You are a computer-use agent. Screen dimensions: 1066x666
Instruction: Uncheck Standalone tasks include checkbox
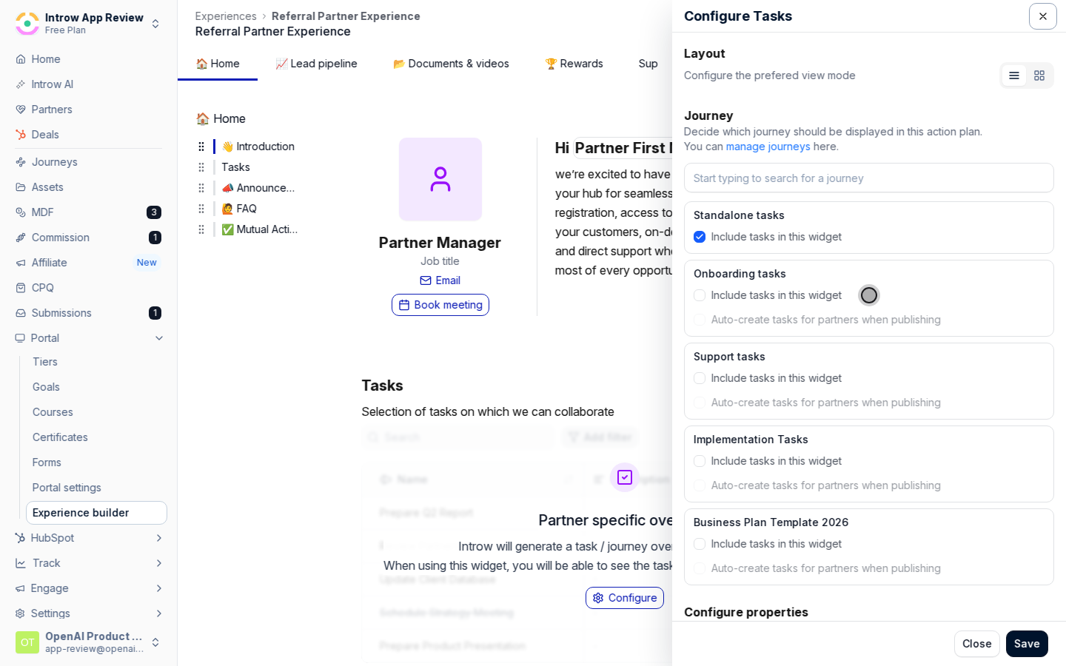click(700, 237)
